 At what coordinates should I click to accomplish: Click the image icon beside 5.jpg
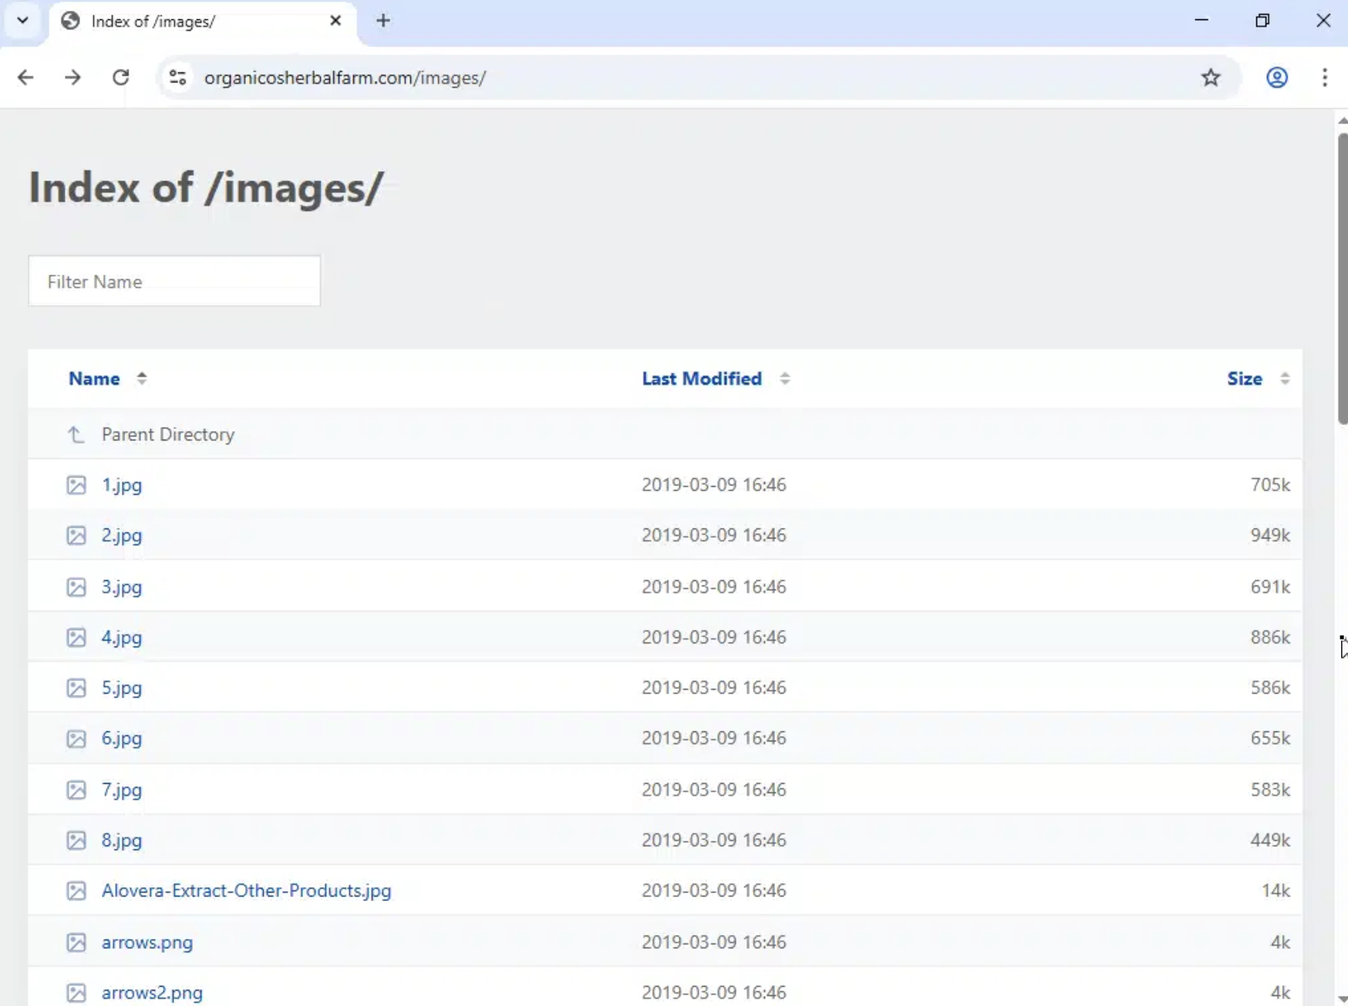coord(76,687)
